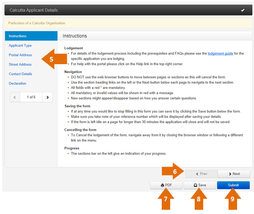
Task: Go to the Declaration section
Action: pos(17,84)
